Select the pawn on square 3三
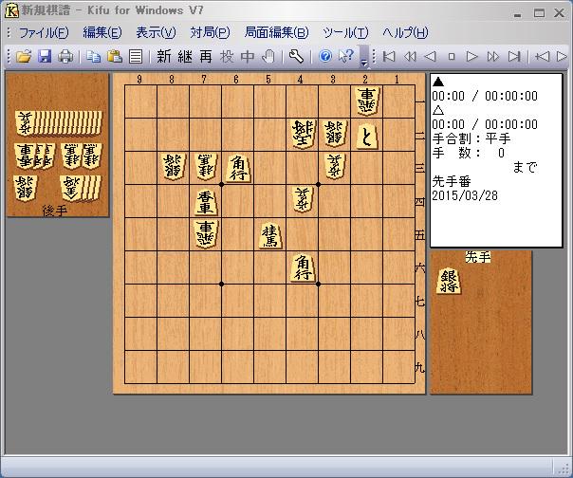Viewport: 573px width, 478px height. click(x=334, y=166)
